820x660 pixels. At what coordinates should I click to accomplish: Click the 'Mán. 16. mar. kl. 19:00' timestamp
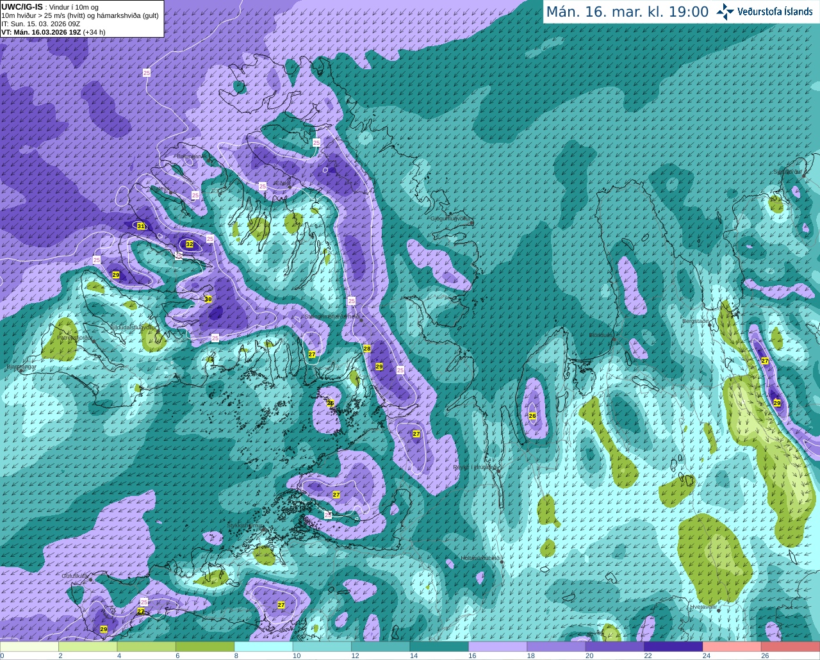[627, 12]
